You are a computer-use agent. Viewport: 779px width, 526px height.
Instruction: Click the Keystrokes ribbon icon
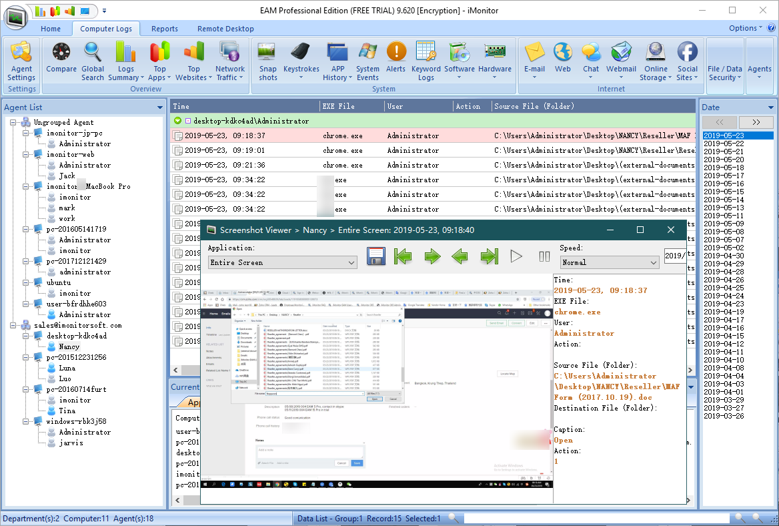[301, 60]
